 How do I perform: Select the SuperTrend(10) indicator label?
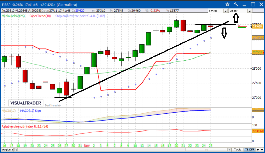point(40,16)
